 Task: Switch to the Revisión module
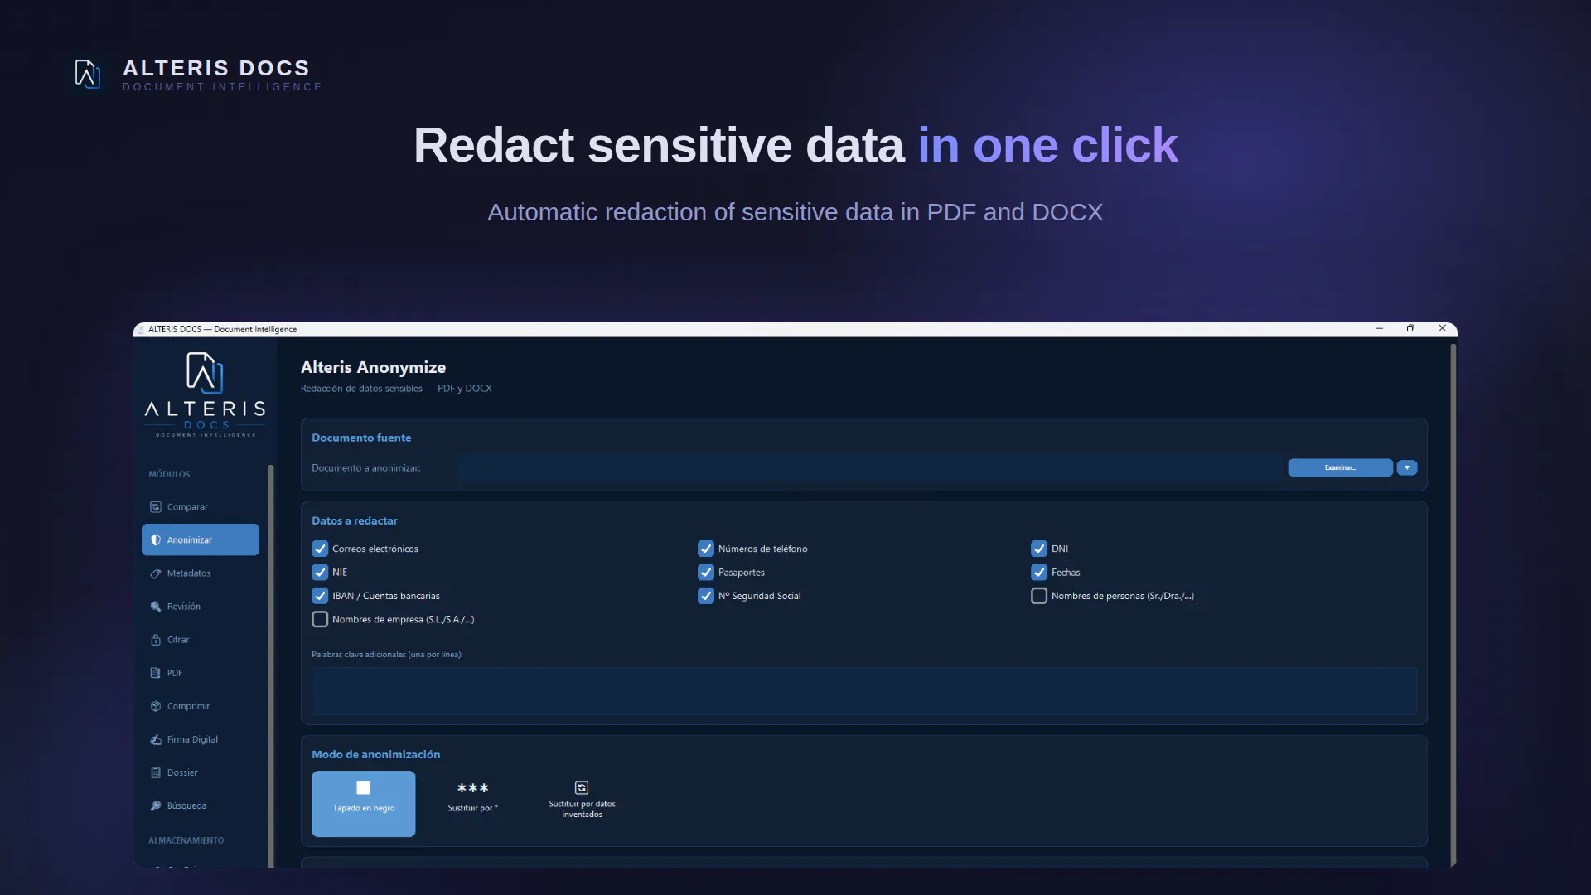[x=201, y=607]
